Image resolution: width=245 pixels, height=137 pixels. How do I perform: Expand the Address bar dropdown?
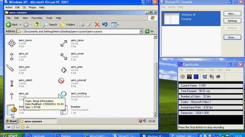click(x=141, y=31)
